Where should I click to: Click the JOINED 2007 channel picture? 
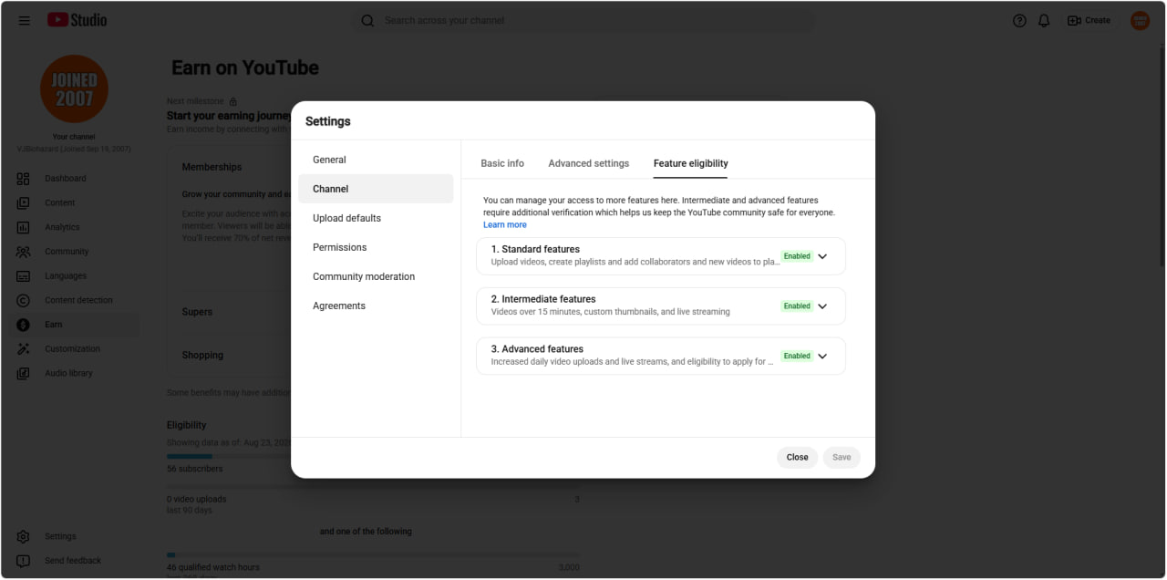click(x=74, y=88)
